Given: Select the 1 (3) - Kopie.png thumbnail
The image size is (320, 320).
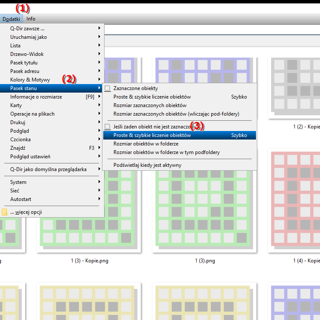Looking at the screenshot, I should 89,235.
